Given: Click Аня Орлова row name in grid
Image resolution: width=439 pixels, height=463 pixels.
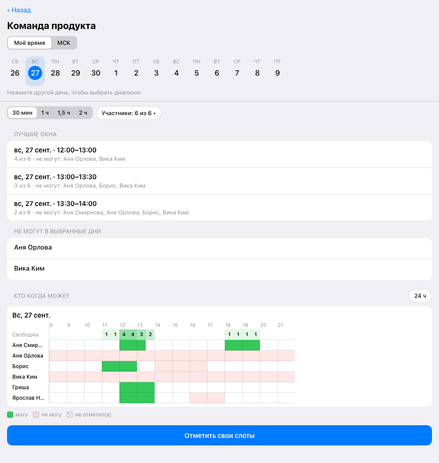Looking at the screenshot, I should click(x=28, y=356).
